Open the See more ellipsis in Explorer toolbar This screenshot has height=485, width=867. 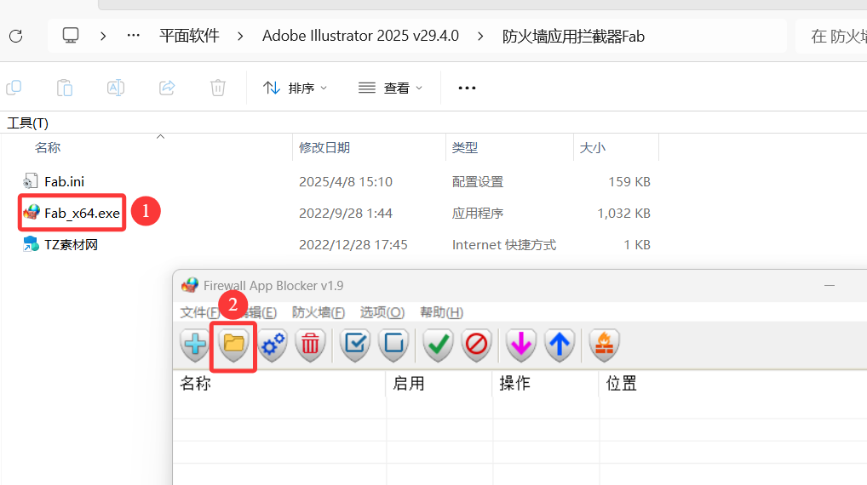(467, 88)
